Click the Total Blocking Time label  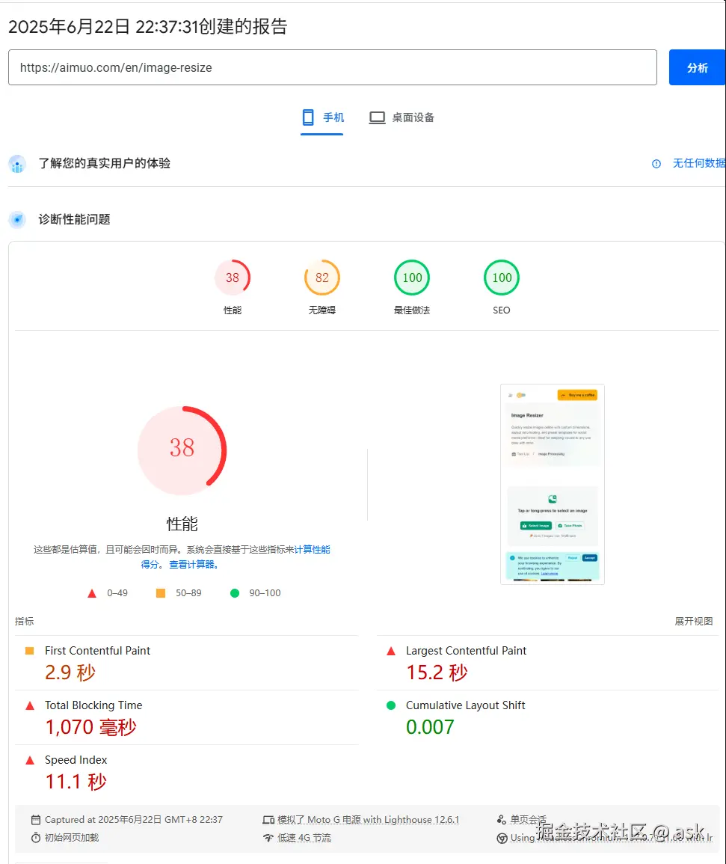click(x=93, y=705)
